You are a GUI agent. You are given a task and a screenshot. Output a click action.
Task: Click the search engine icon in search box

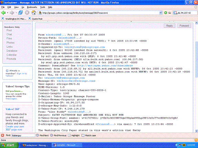coord(175,13)
